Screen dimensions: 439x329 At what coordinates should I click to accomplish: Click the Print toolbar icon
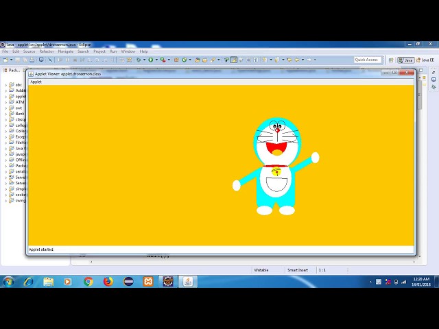click(32, 60)
